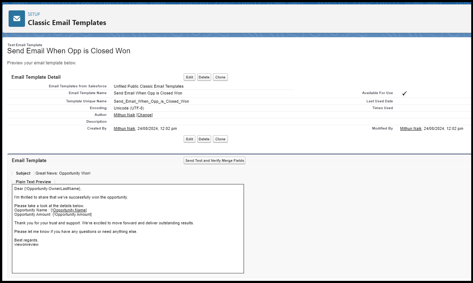The height and width of the screenshot is (283, 473).
Task: Click the 'Send Email When Opp is Closed Won' page title
Action: coord(69,51)
